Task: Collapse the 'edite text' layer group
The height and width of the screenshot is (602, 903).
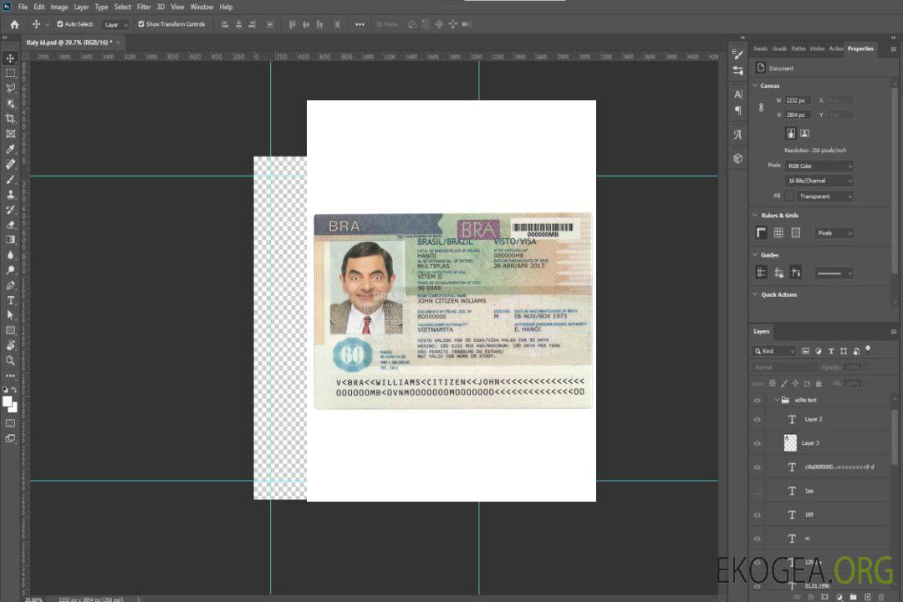Action: click(x=777, y=400)
